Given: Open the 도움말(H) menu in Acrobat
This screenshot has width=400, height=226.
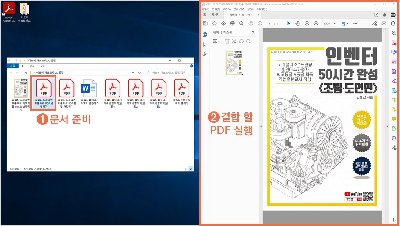Looking at the screenshot, I should click(262, 9).
